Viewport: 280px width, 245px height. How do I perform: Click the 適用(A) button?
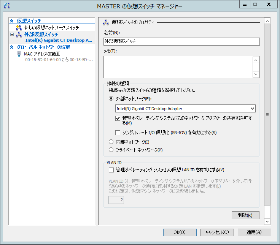click(x=254, y=232)
